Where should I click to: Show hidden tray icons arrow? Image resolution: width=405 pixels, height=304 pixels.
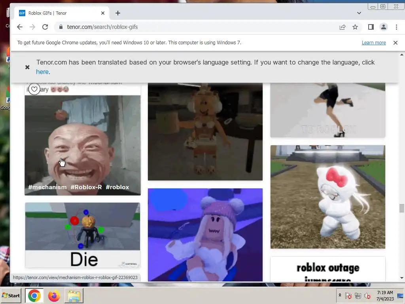(340, 295)
